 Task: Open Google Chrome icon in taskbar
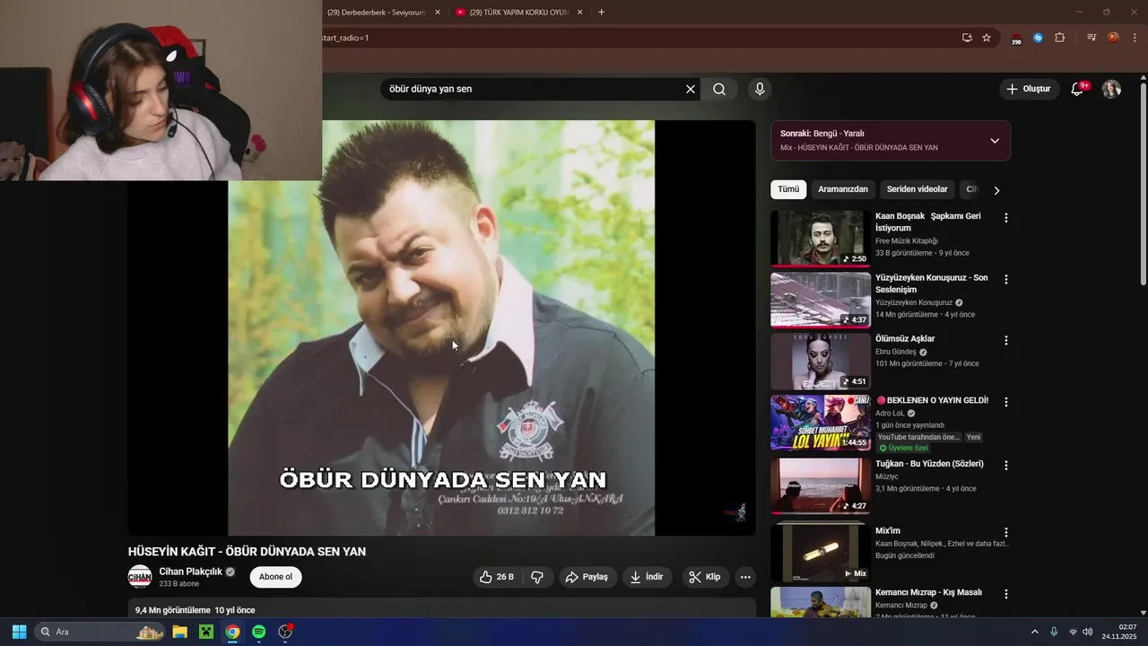coord(232,632)
